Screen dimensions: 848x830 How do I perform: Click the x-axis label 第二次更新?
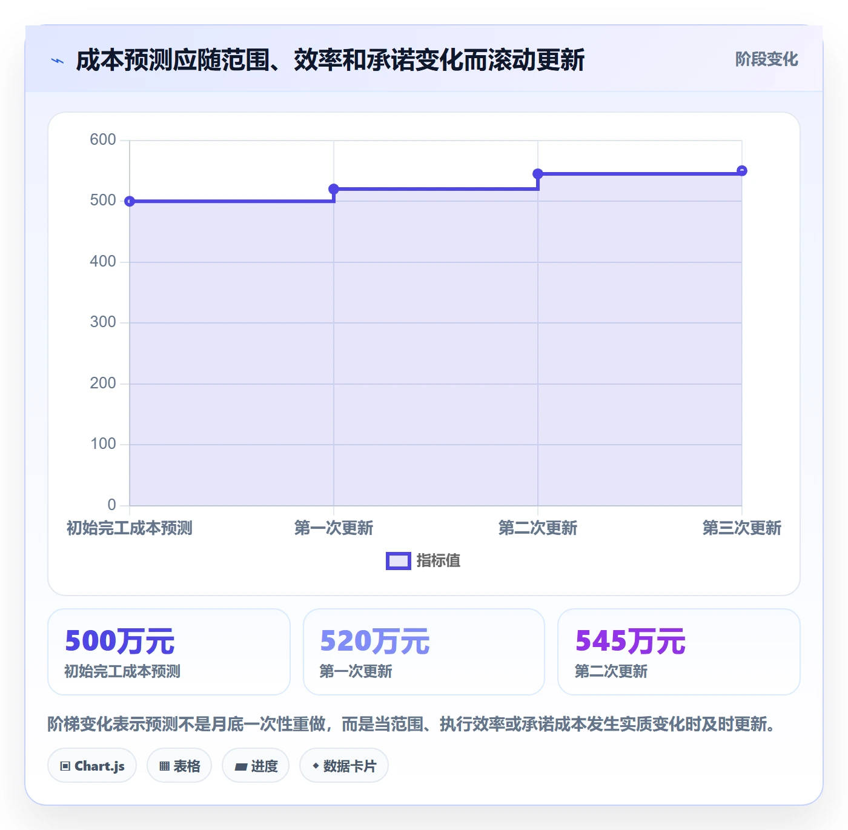[x=538, y=528]
